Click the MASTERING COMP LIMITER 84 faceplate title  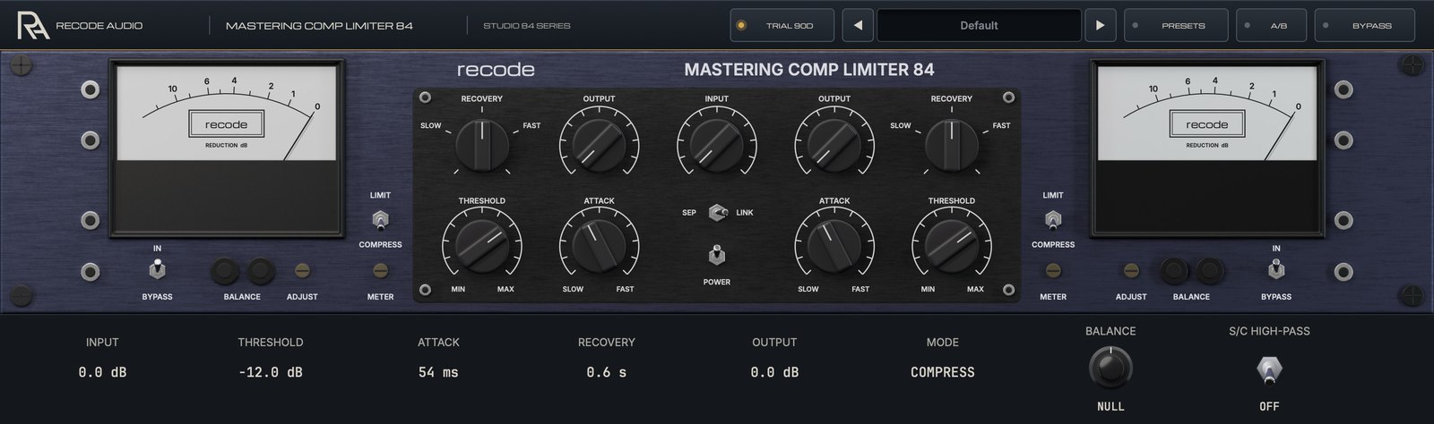point(809,70)
